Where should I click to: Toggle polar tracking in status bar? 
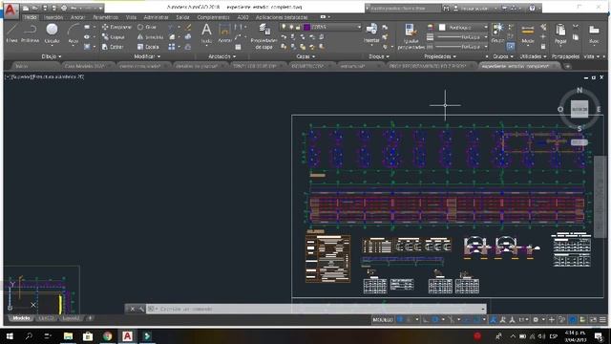tap(435, 320)
